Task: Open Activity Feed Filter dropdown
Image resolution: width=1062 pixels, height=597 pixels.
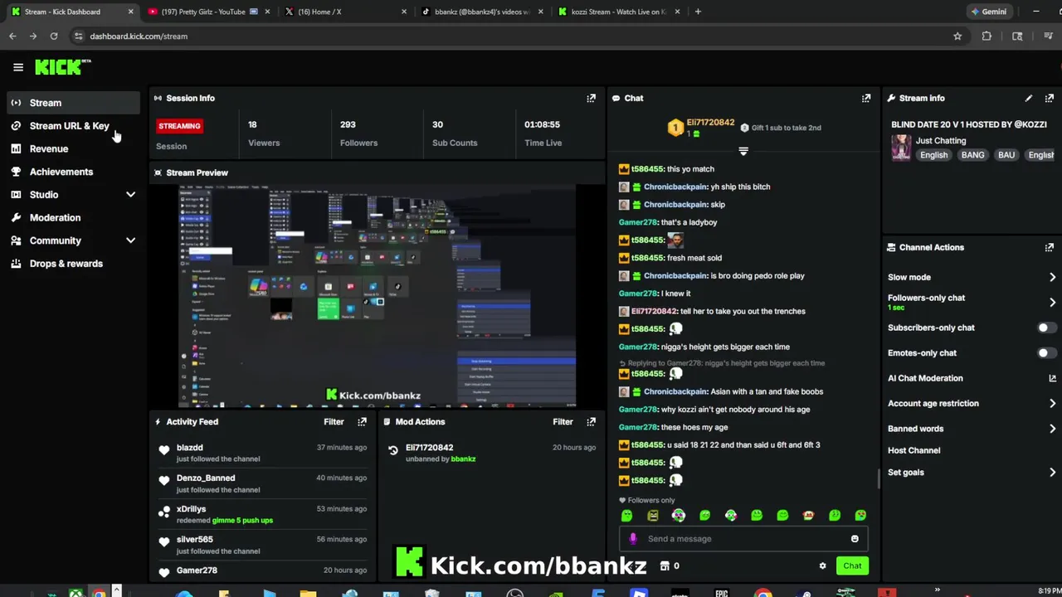Action: point(334,421)
